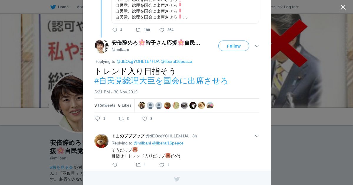This screenshot has width=353, height=185.
Task: Open more options chevron on くまのプププップ's reply
Action: pyautogui.click(x=257, y=136)
